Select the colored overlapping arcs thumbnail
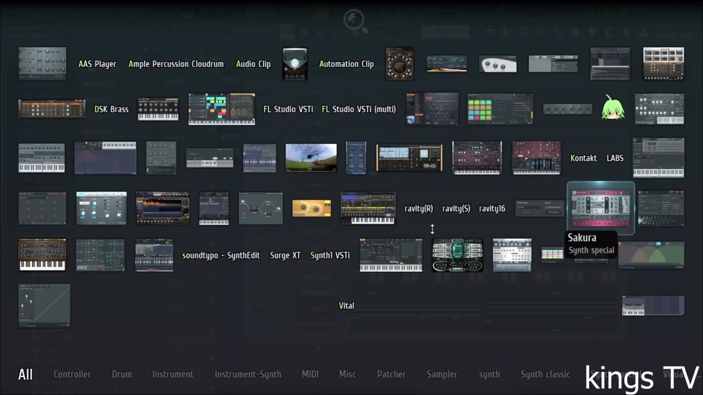Screen dimensions: 703x395 click(651, 256)
